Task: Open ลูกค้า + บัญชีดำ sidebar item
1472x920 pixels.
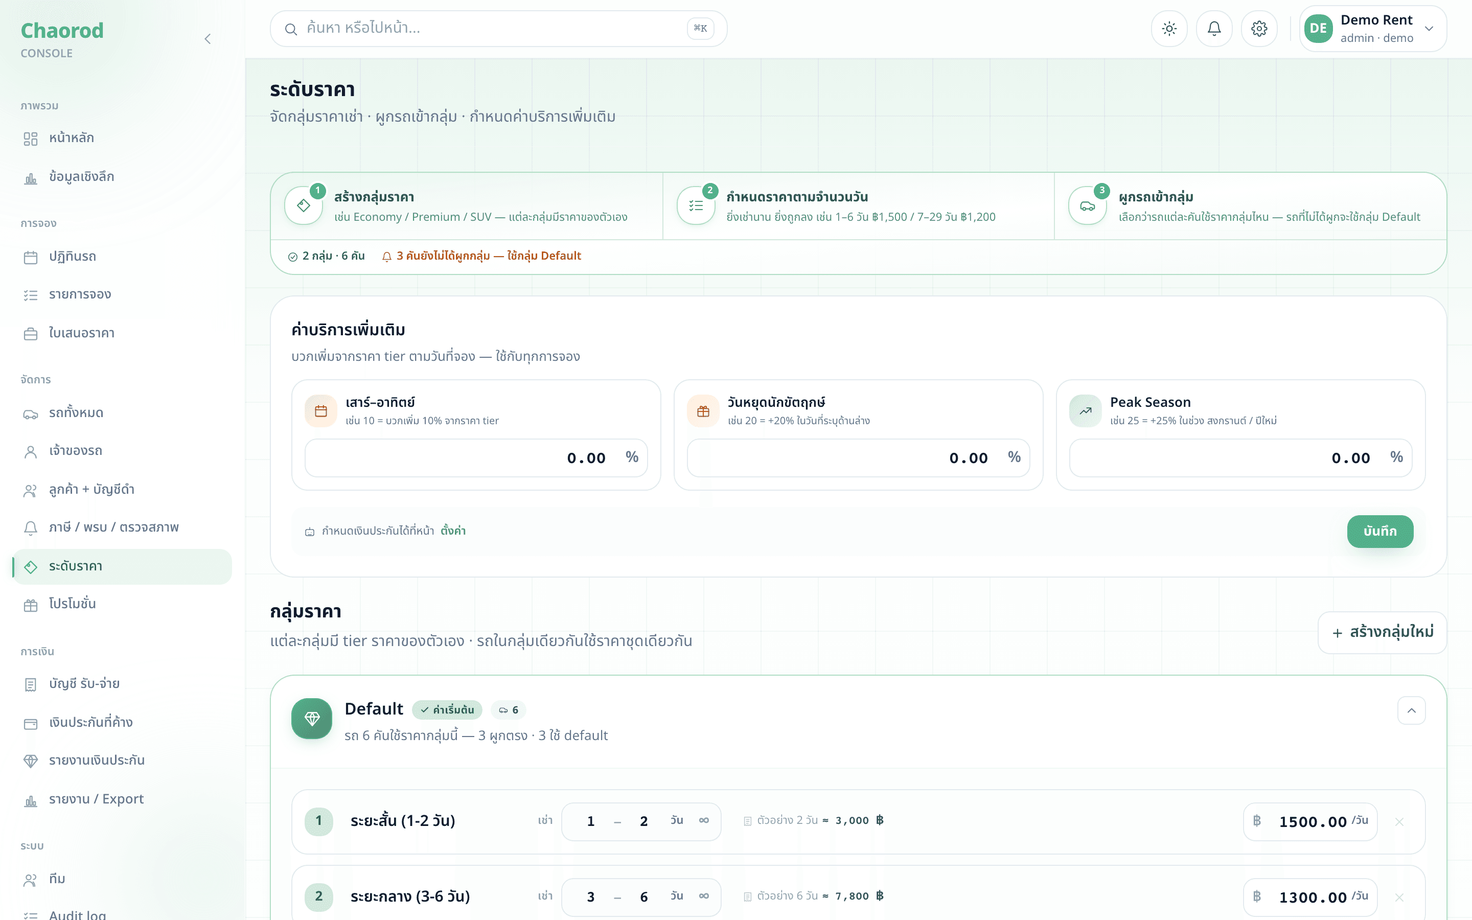Action: tap(122, 490)
